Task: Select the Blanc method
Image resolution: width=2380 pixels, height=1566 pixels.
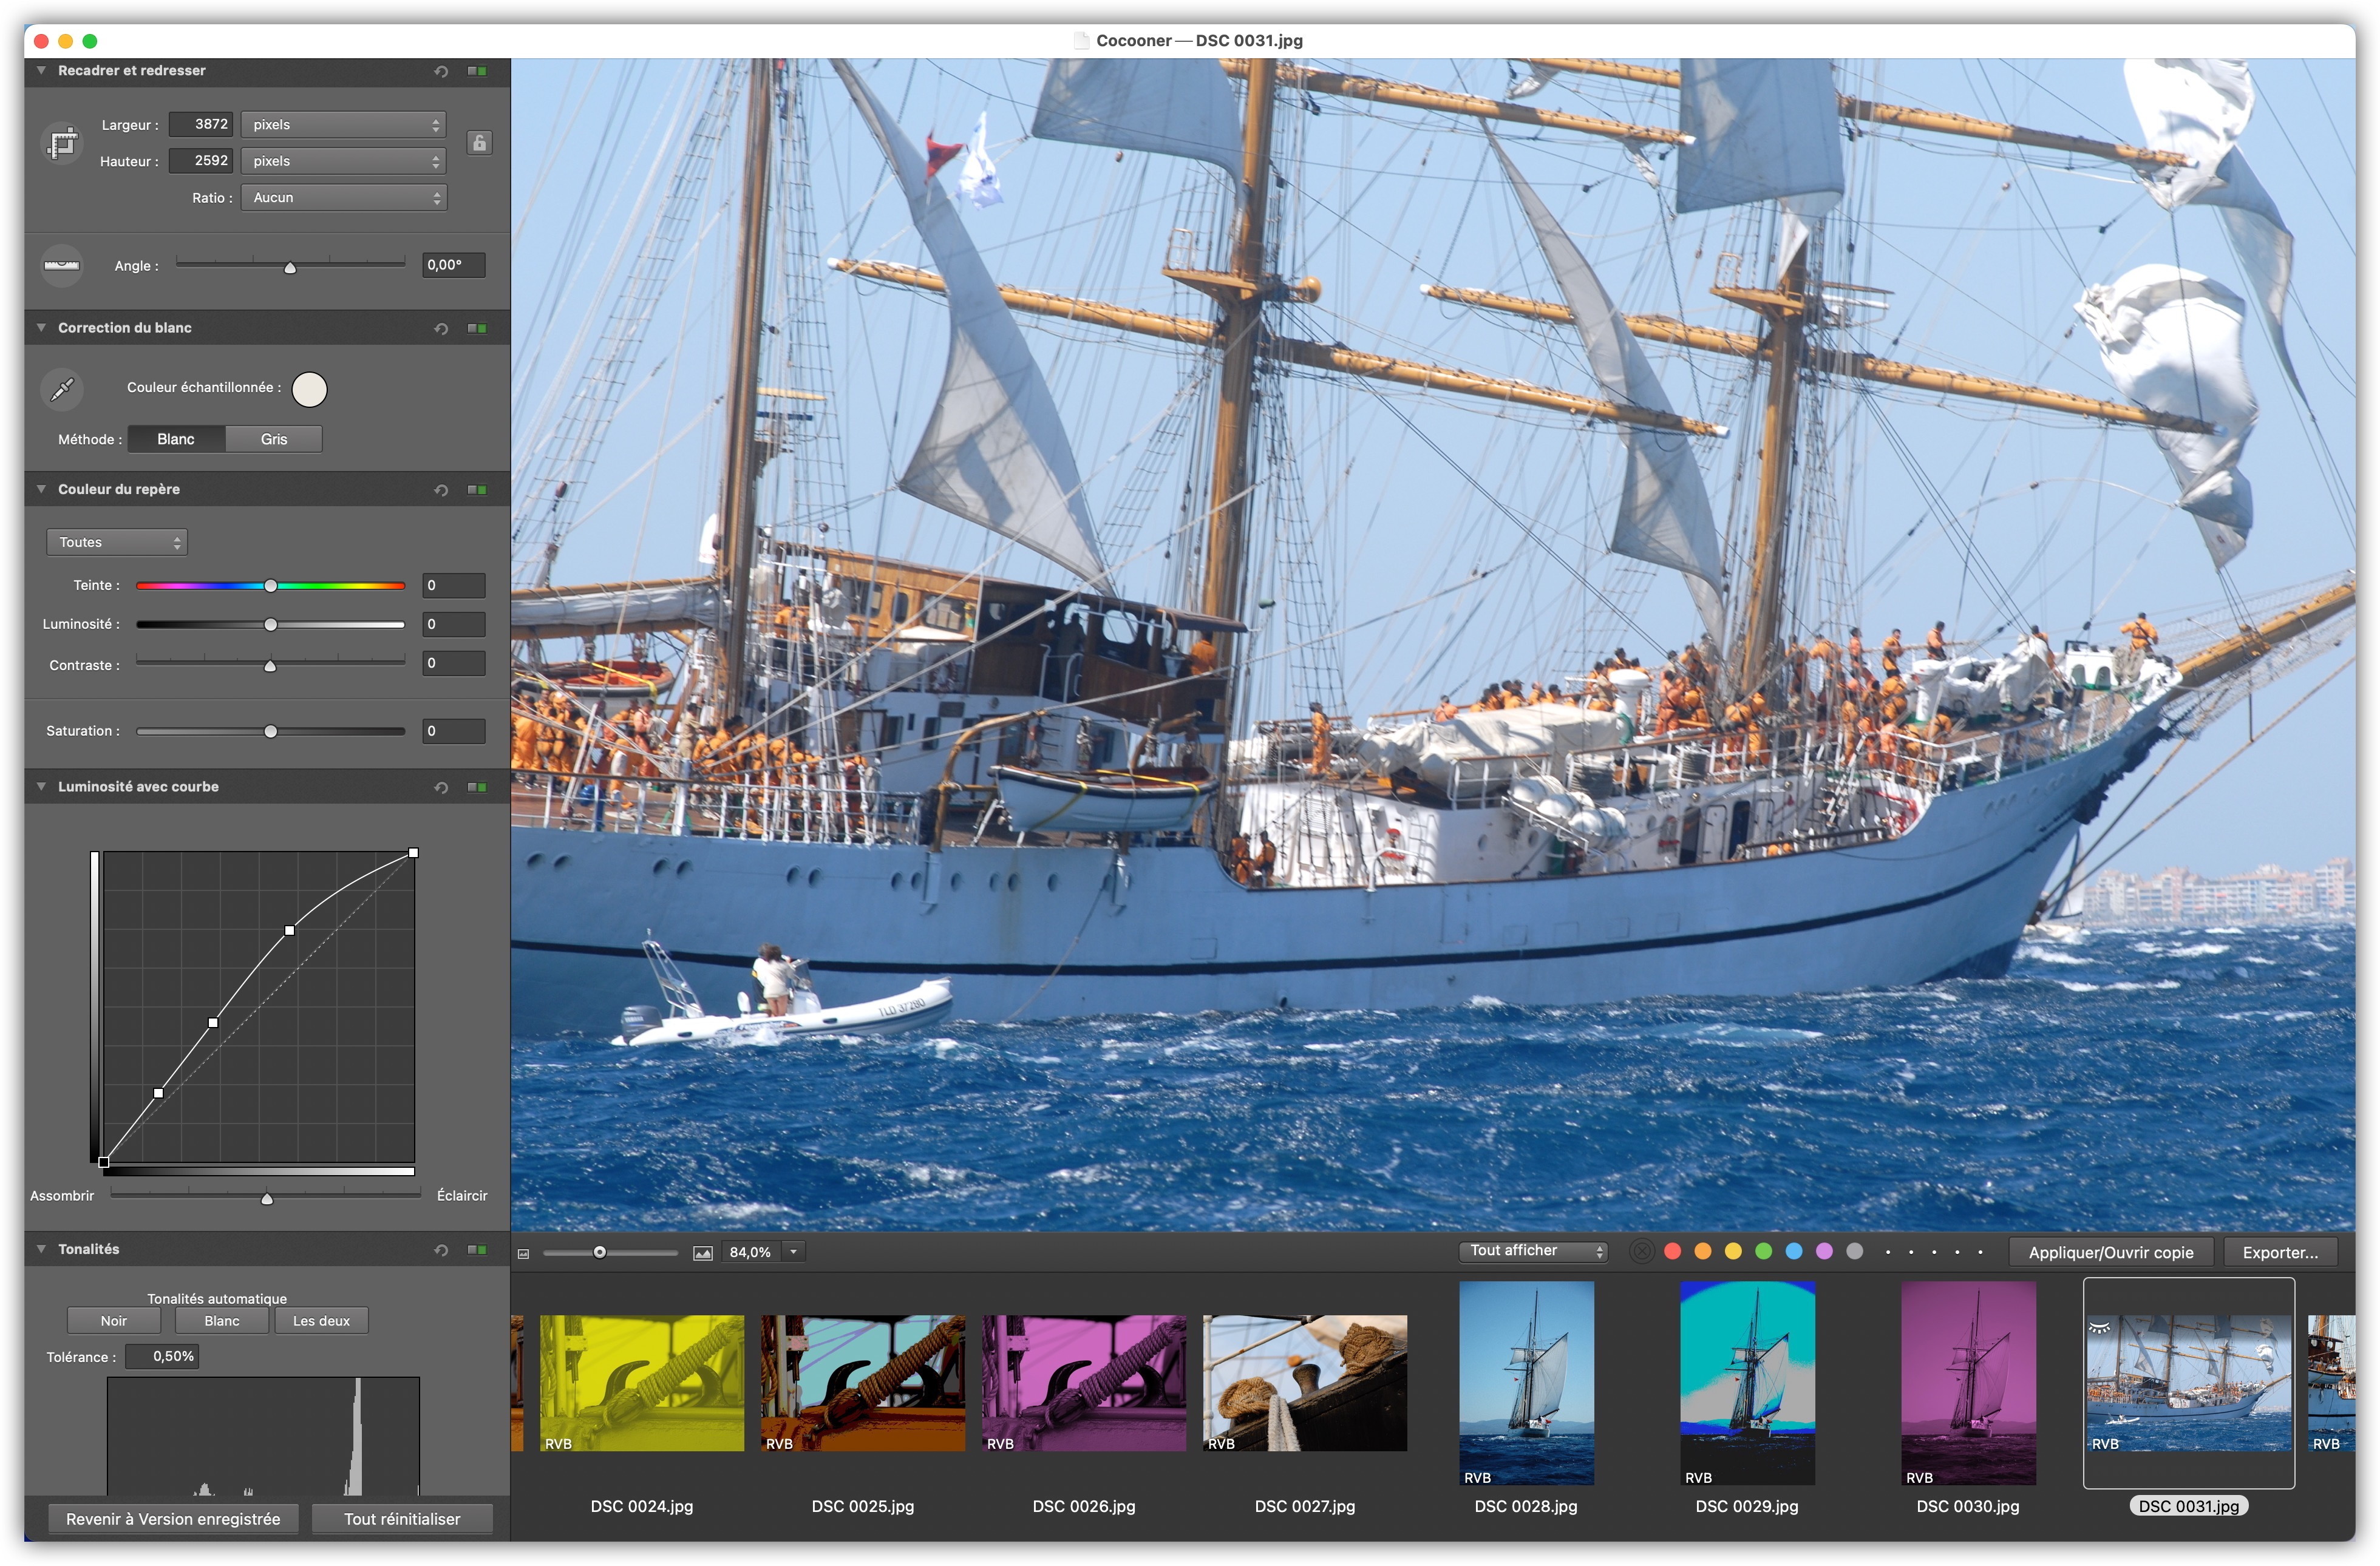Action: pos(176,440)
